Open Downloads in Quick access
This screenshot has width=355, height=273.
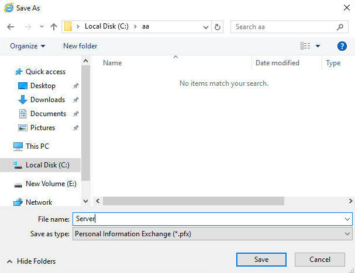(x=47, y=100)
